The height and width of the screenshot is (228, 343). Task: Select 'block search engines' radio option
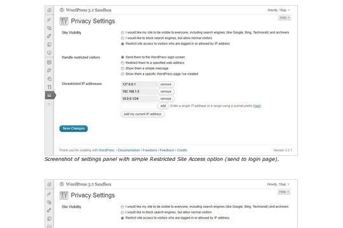(x=123, y=39)
